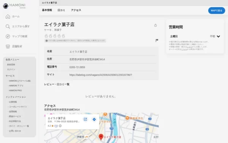This screenshot has width=228, height=143.
Task: Click the 鉄板焼 坊主 restaurant marker
Action: (x=134, y=118)
